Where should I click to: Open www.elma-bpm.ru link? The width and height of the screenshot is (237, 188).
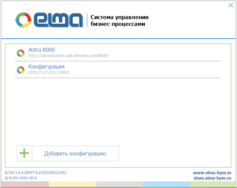pyautogui.click(x=212, y=173)
